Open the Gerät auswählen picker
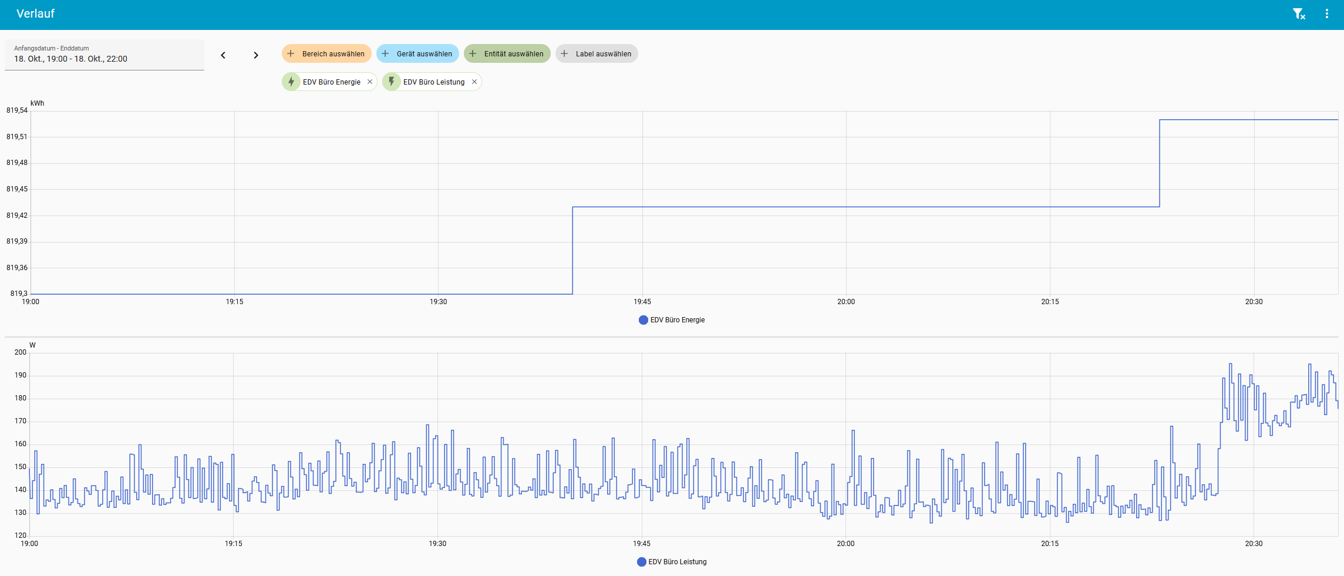This screenshot has height=576, width=1344. tap(417, 54)
